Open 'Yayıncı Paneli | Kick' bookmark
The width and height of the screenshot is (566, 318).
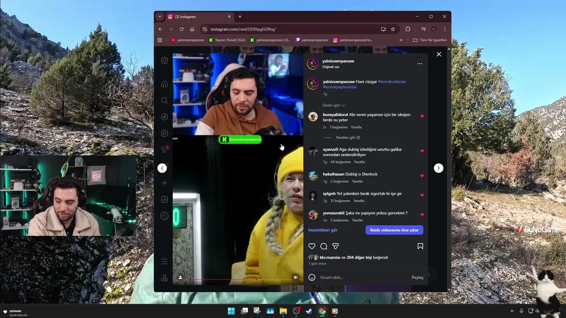tap(227, 40)
